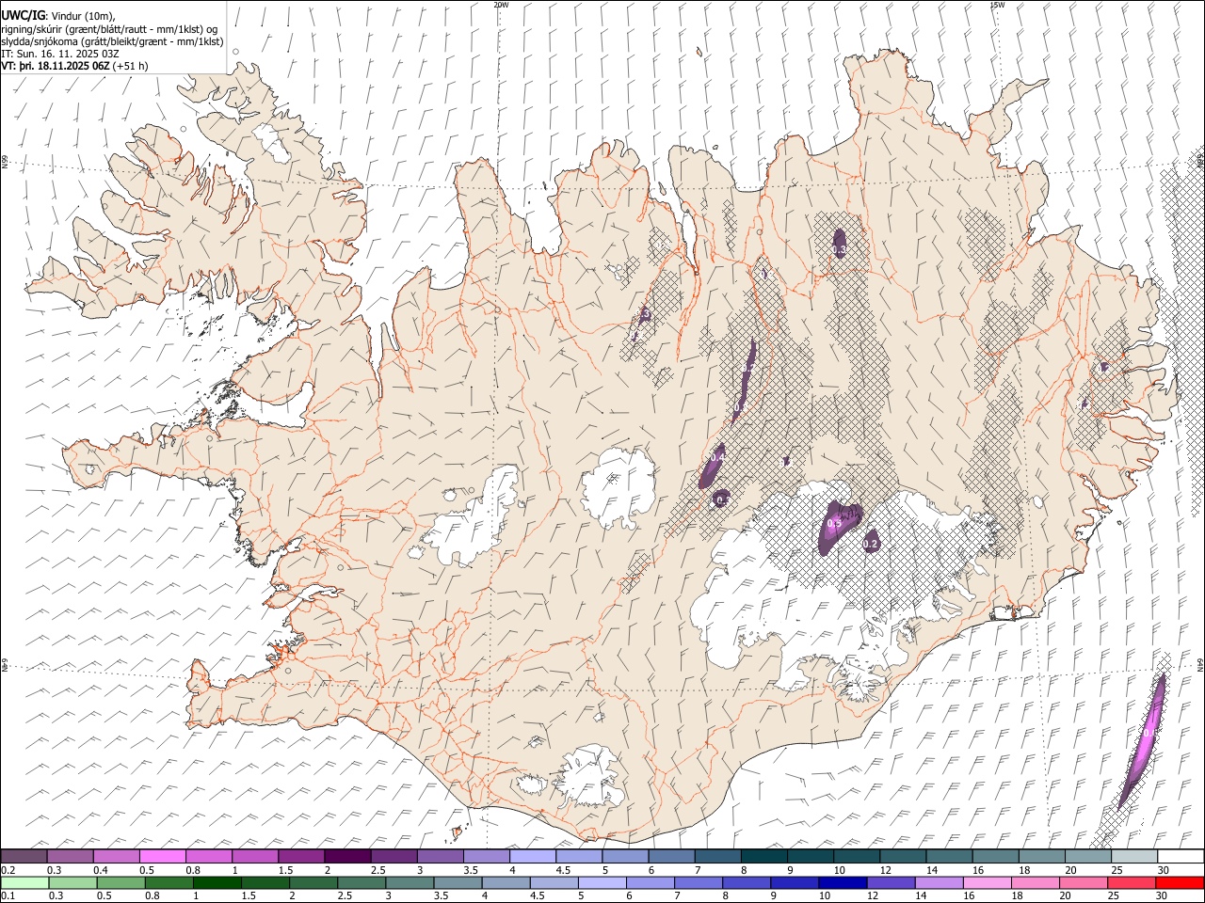Click the '(+51 h)' forecast offset text
This screenshot has height=903, width=1205.
129,66
